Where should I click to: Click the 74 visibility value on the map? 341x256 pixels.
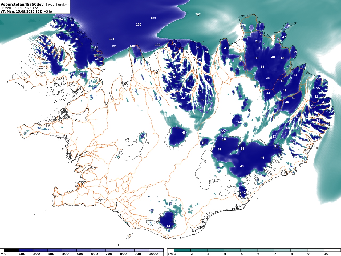294,143
